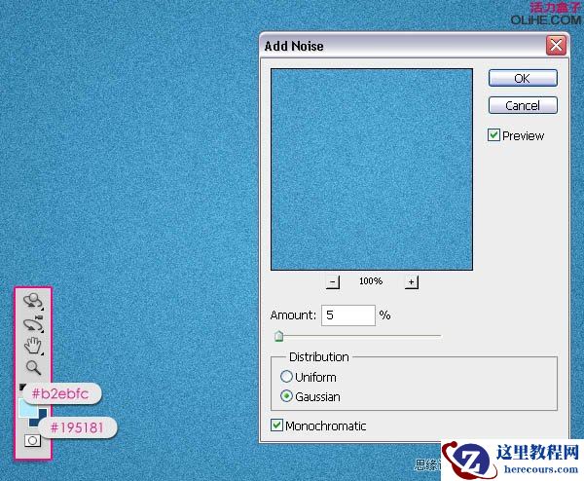Reset default foreground and background colors
Screen dimensions: 584x481
21,388
